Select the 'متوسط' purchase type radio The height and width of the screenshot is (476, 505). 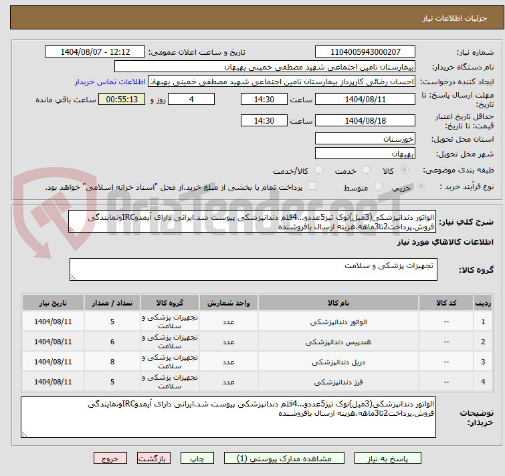click(379, 187)
